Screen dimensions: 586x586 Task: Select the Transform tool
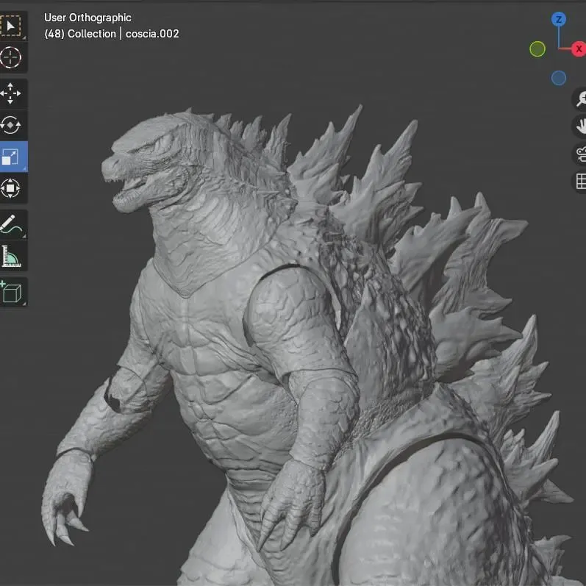(x=10, y=188)
